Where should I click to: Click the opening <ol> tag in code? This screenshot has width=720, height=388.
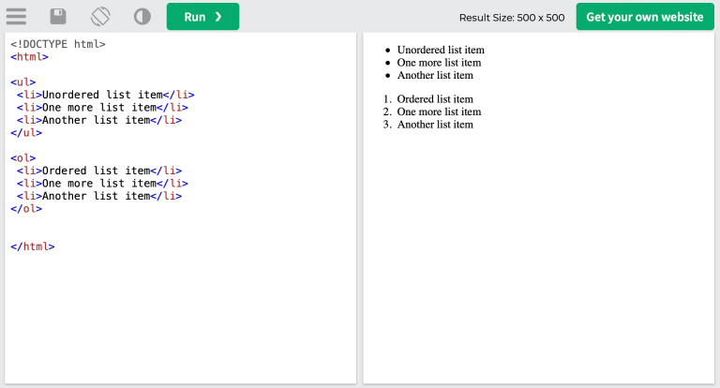coord(26,157)
